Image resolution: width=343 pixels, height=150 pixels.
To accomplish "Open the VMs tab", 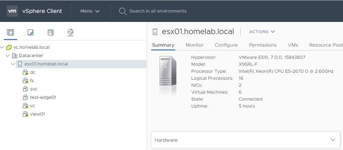I will pyautogui.click(x=293, y=45).
